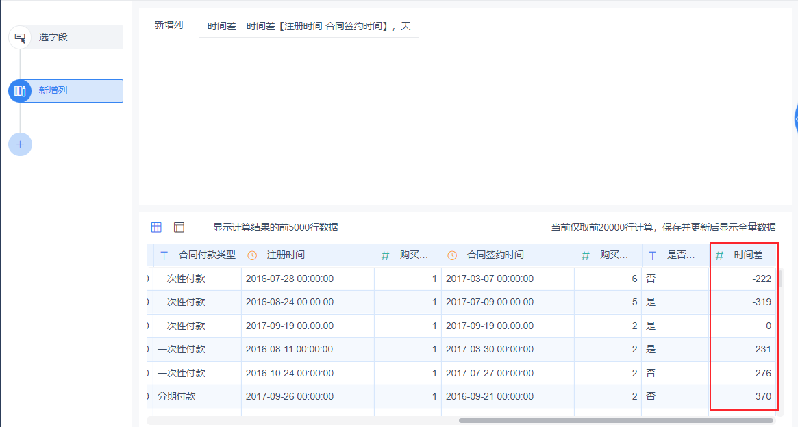This screenshot has height=427, width=798.
Task: Click 时间差 value -276
Action: click(762, 373)
